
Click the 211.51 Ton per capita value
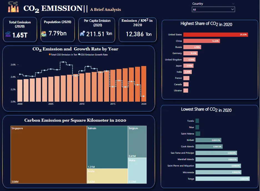pos(99,34)
